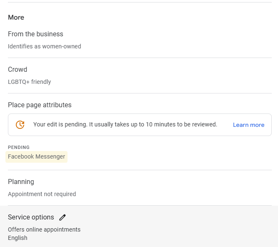Screen dimensions: 278x247
Task: Click Identifies as women-owned attribute
Action: [x=44, y=46]
